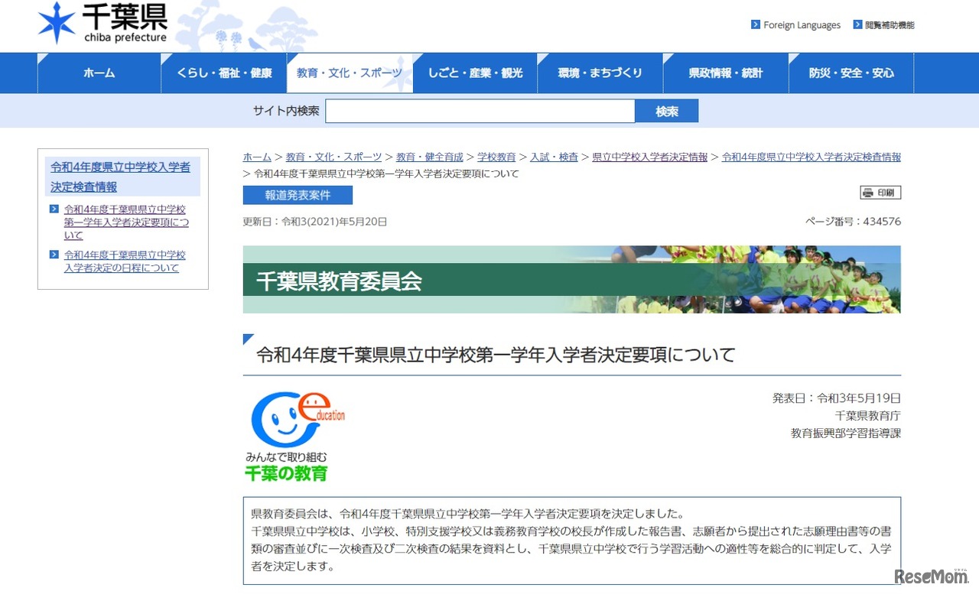Click the arrow icon before 令和4年度千葉県県立中学校第一学年入学者決定要項 sidebar link
Image resolution: width=979 pixels, height=594 pixels.
click(54, 209)
